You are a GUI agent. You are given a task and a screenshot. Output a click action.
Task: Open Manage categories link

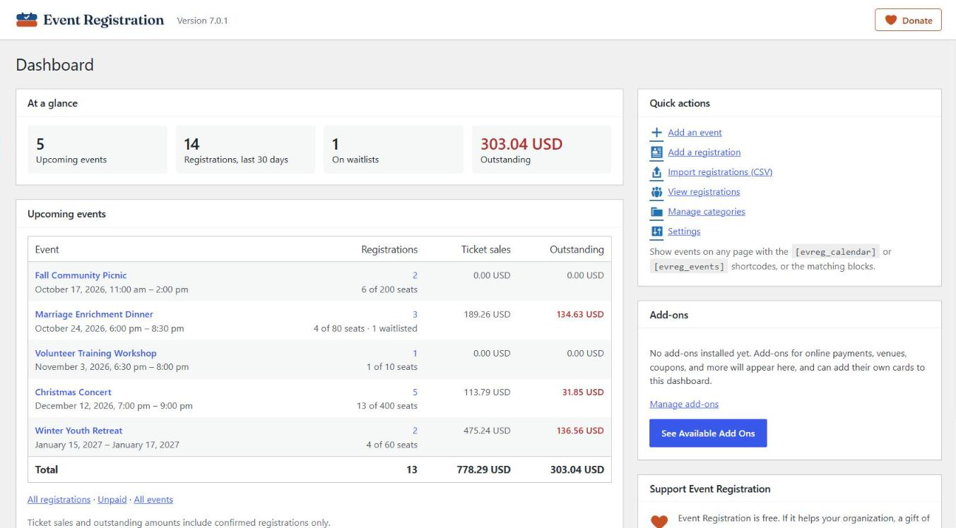click(707, 212)
